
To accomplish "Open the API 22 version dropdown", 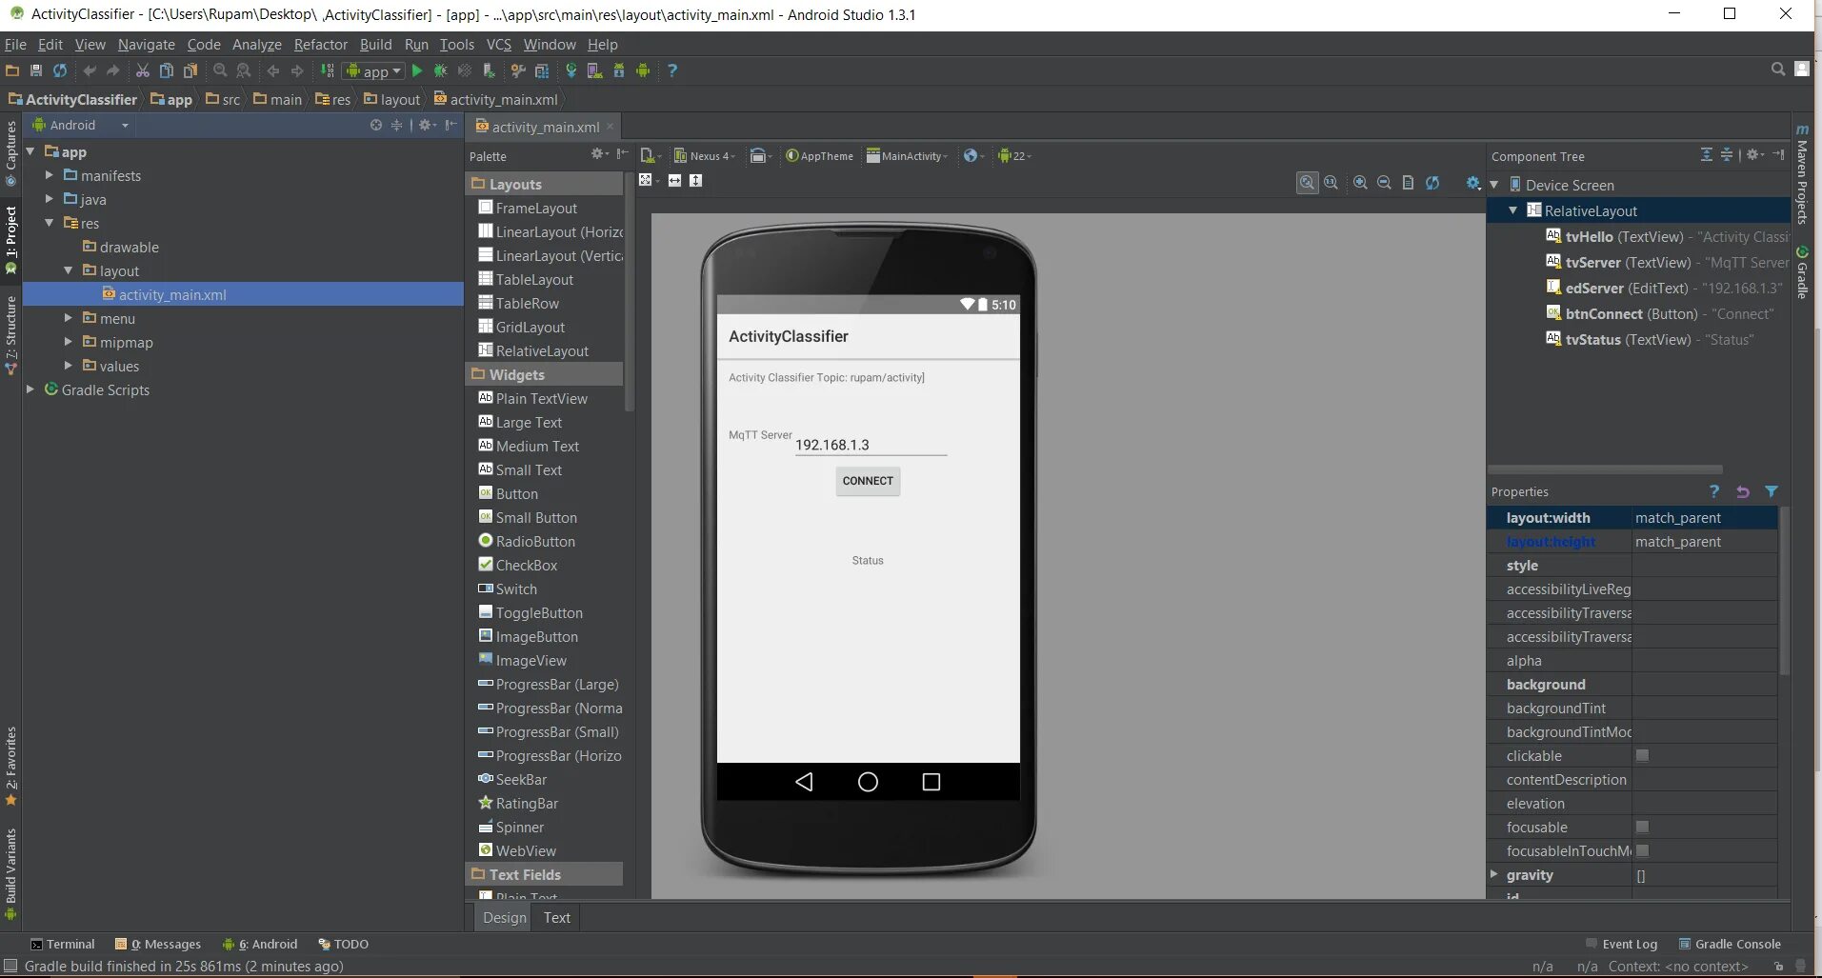I will point(1015,156).
